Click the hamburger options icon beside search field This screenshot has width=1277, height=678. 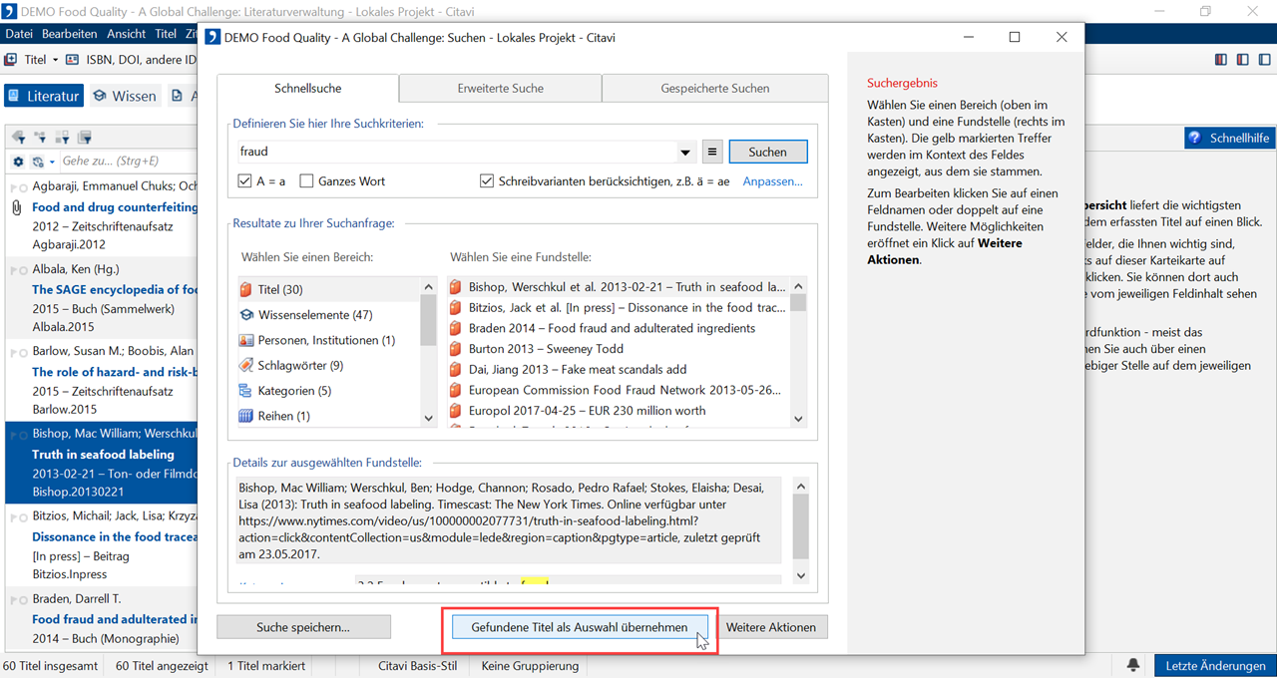coord(711,153)
